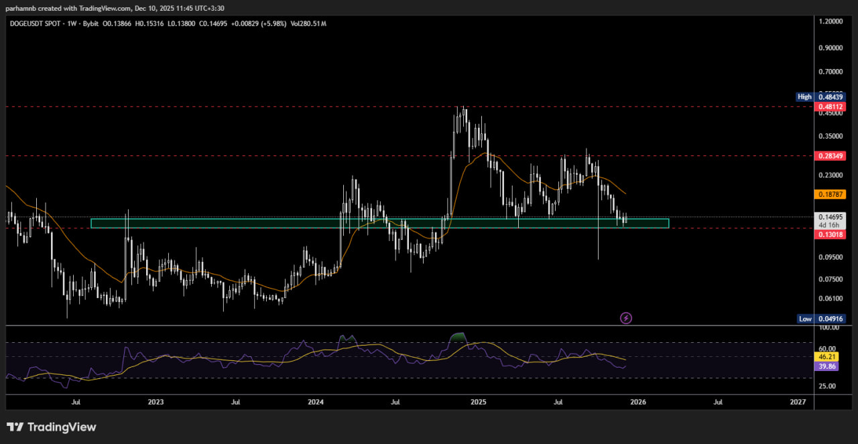Select the green support zone rectangle
This screenshot has width=858, height=444.
(x=379, y=223)
